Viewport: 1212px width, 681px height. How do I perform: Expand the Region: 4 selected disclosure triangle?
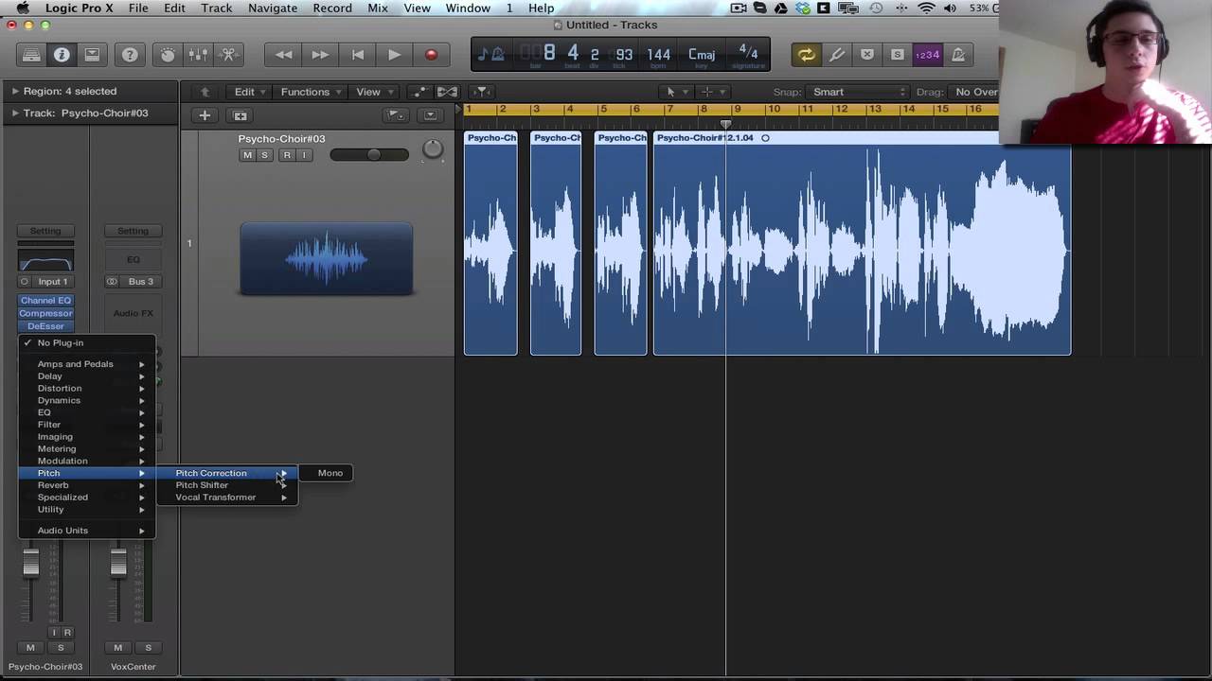click(x=15, y=91)
